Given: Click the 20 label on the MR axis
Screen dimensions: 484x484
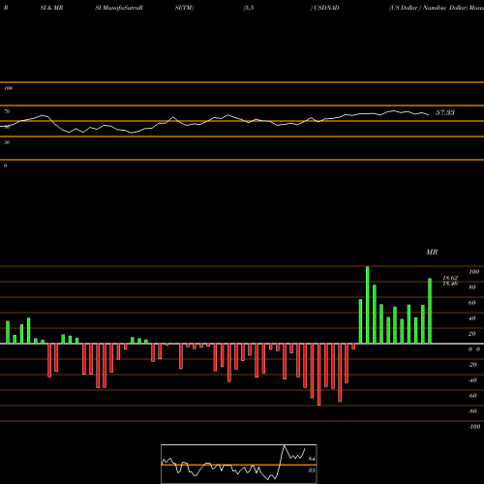Looking at the screenshot, I should click(x=472, y=334).
